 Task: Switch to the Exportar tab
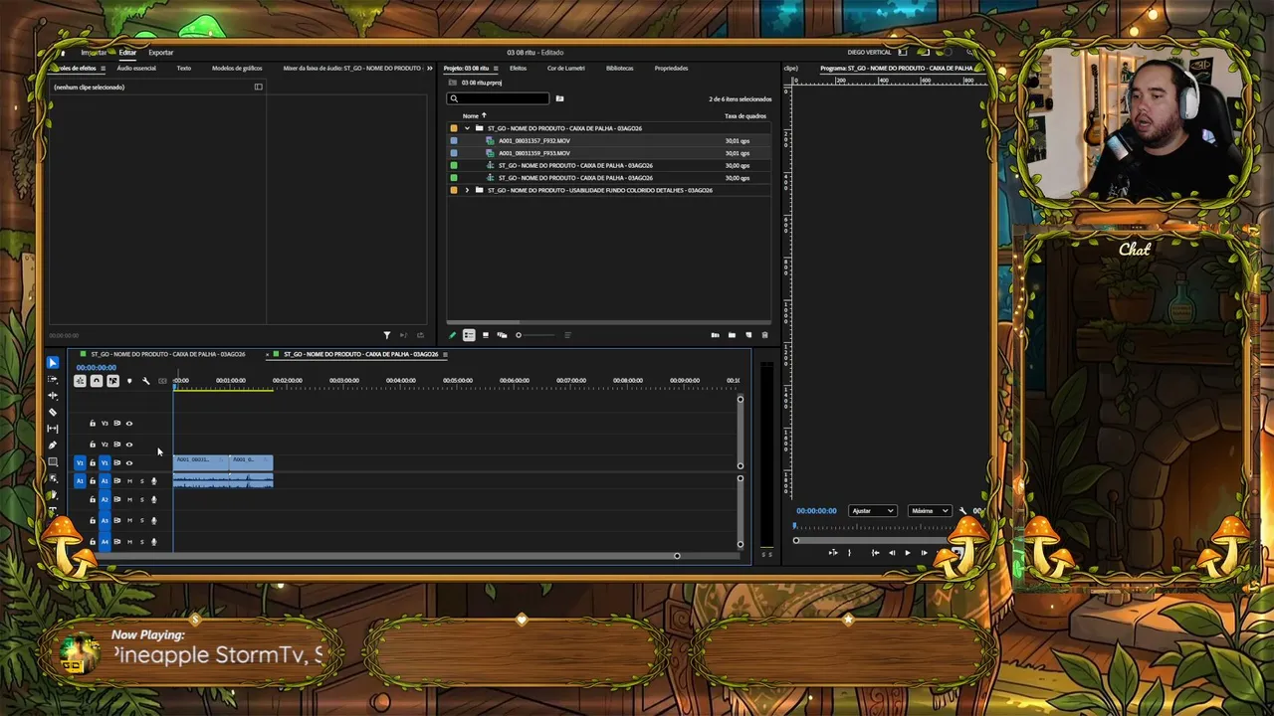[160, 53]
